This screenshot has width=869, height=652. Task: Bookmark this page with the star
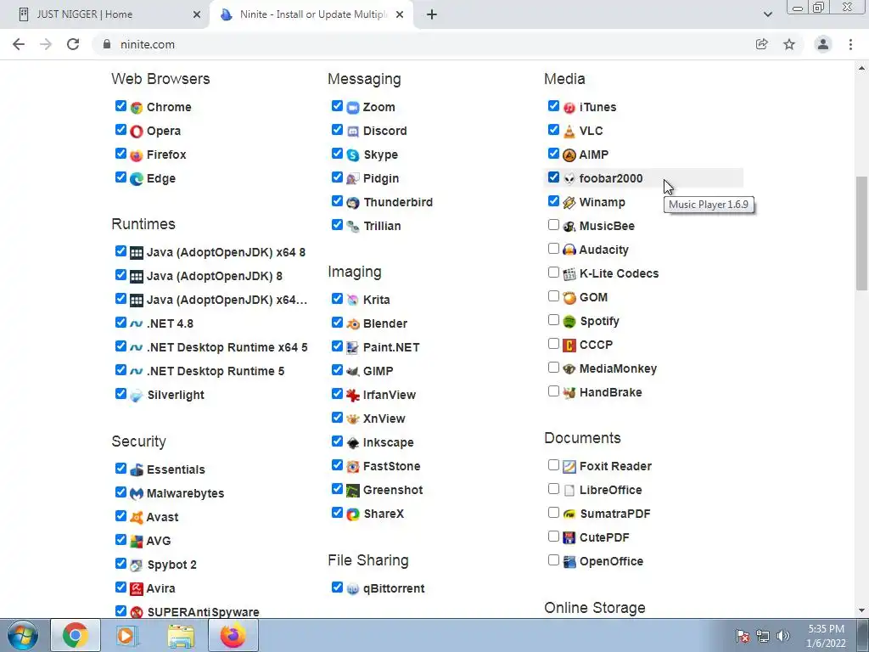click(789, 44)
